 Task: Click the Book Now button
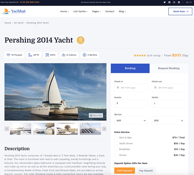coord(180,11)
